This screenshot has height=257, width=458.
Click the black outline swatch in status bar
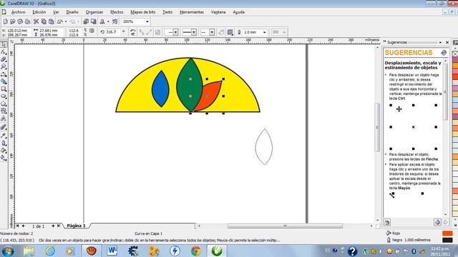447,240
